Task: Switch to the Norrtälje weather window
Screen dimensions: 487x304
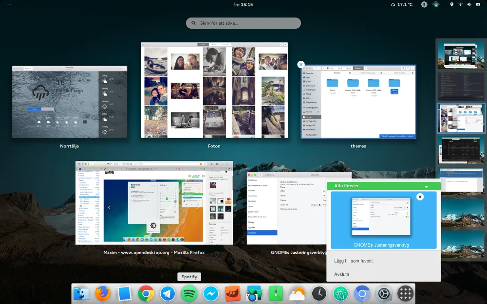Action: pyautogui.click(x=69, y=102)
